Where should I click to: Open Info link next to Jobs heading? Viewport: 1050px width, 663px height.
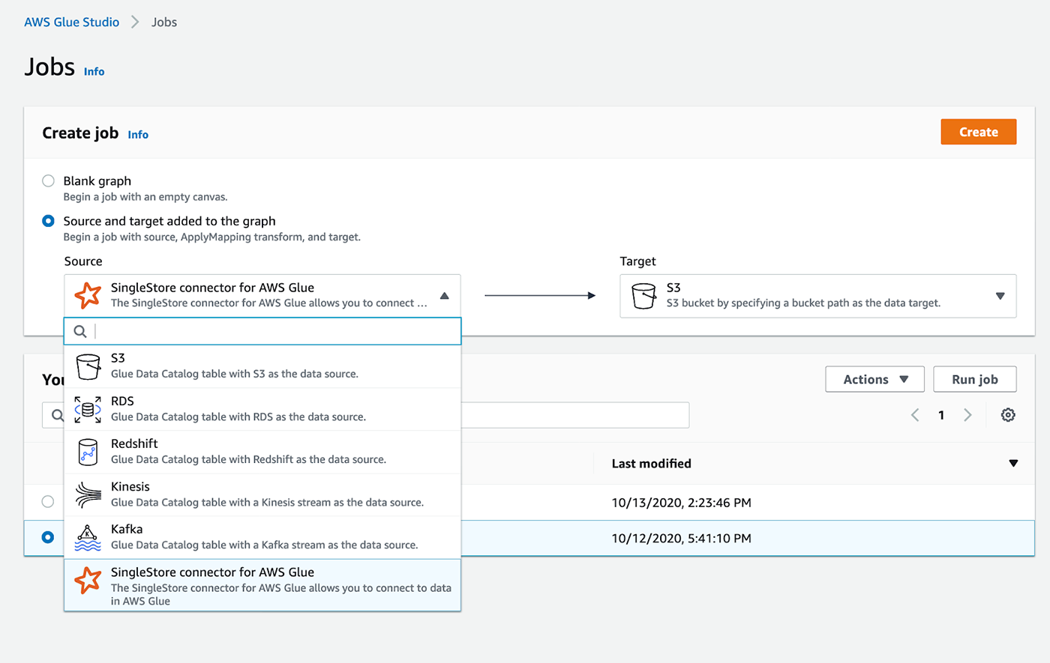point(94,72)
